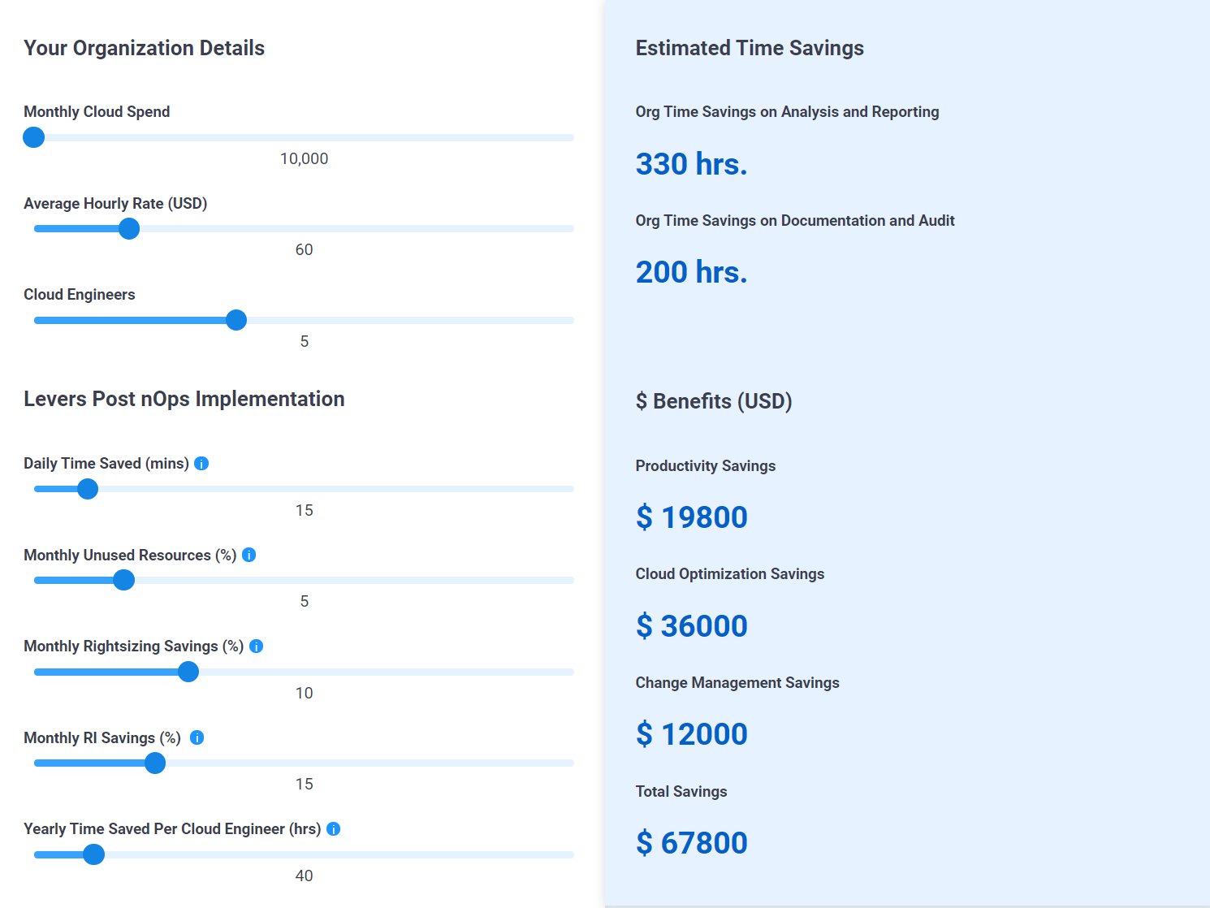Click the Monthly Rightsizing Savings slider handle
The image size is (1210, 908).
click(x=188, y=672)
